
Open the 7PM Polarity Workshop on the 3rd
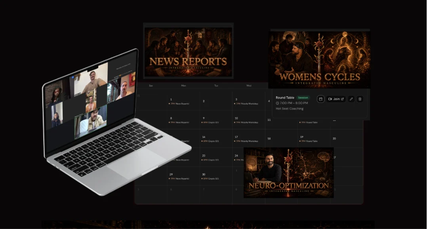(x=246, y=104)
